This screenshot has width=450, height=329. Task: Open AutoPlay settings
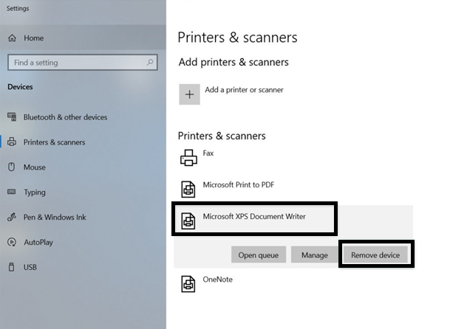(x=38, y=242)
